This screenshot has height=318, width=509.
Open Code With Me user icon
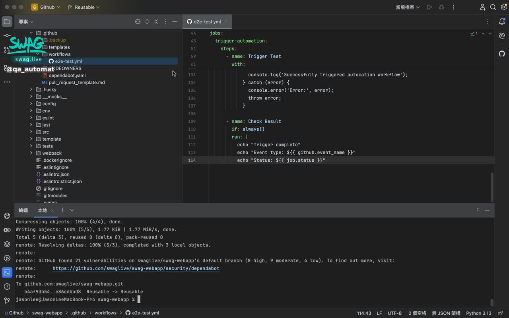[x=482, y=7]
